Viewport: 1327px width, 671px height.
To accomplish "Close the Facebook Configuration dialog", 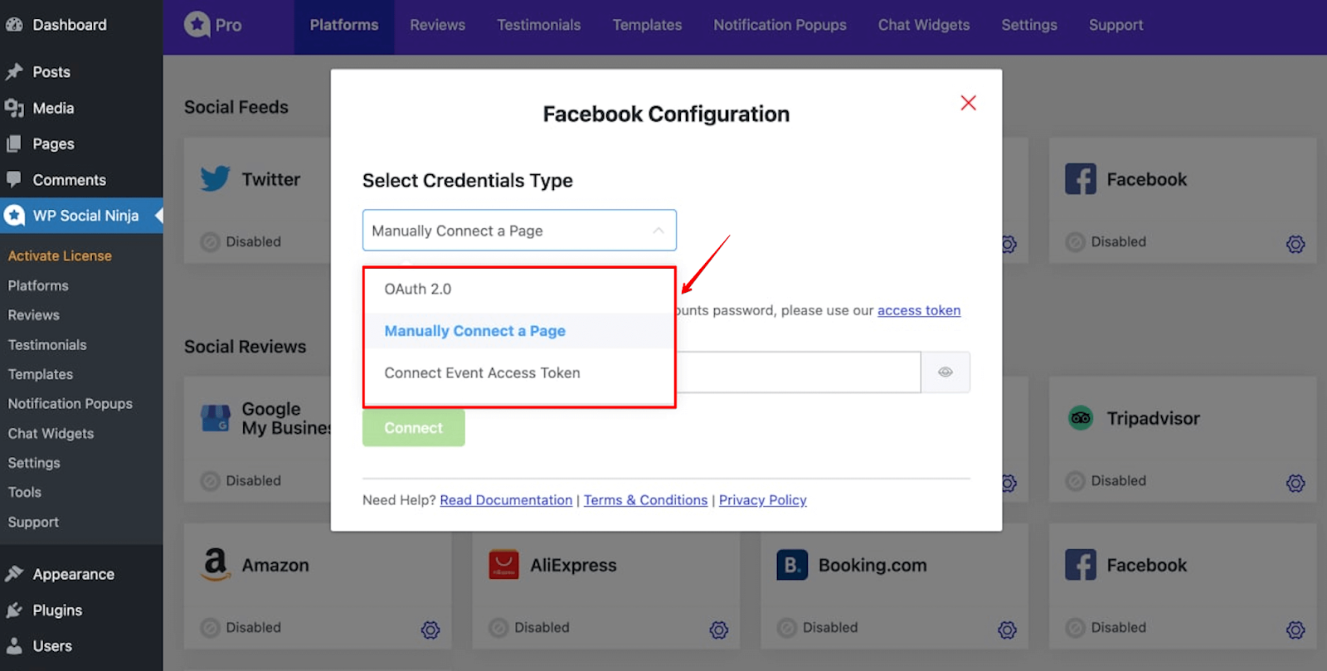I will (x=968, y=103).
